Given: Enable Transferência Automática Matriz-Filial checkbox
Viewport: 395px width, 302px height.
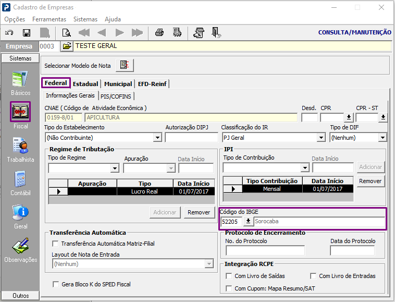Looking at the screenshot, I should pos(55,244).
